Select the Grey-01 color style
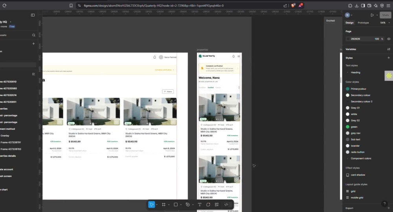Image resolution: width=393 pixels, height=212 pixels. [355, 108]
